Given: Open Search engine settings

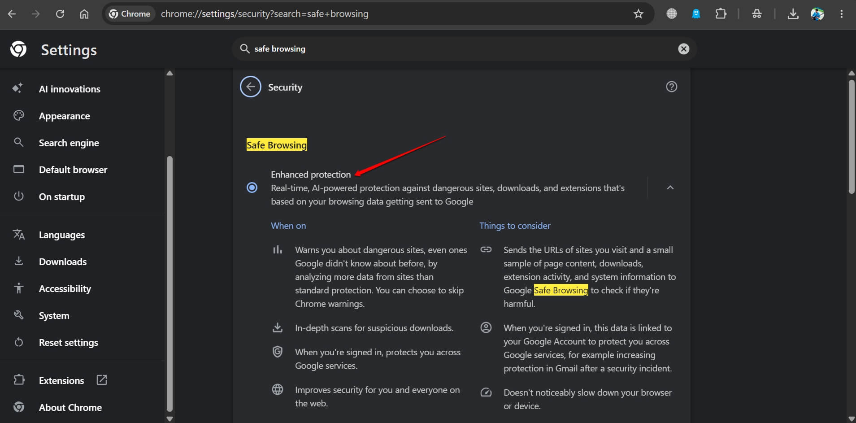Looking at the screenshot, I should 69,143.
